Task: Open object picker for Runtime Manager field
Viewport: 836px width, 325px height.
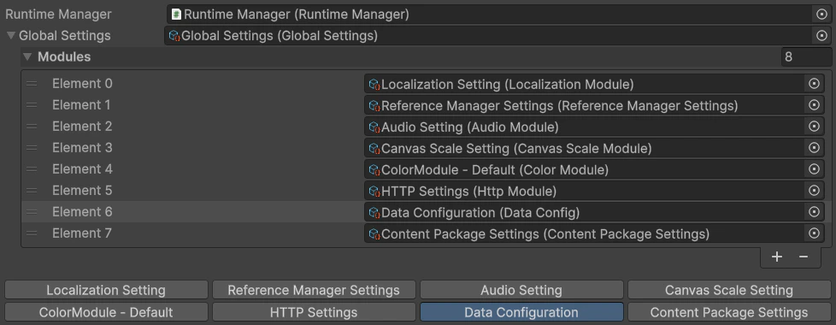Action: coord(821,15)
